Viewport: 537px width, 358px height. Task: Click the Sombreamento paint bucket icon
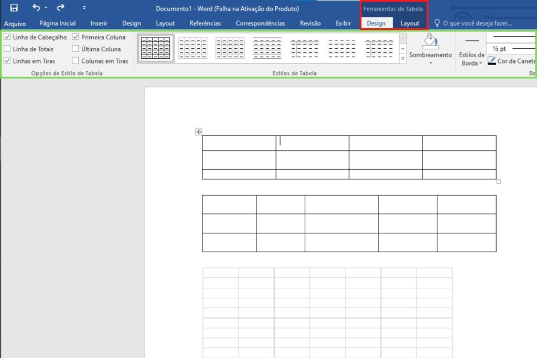click(430, 42)
